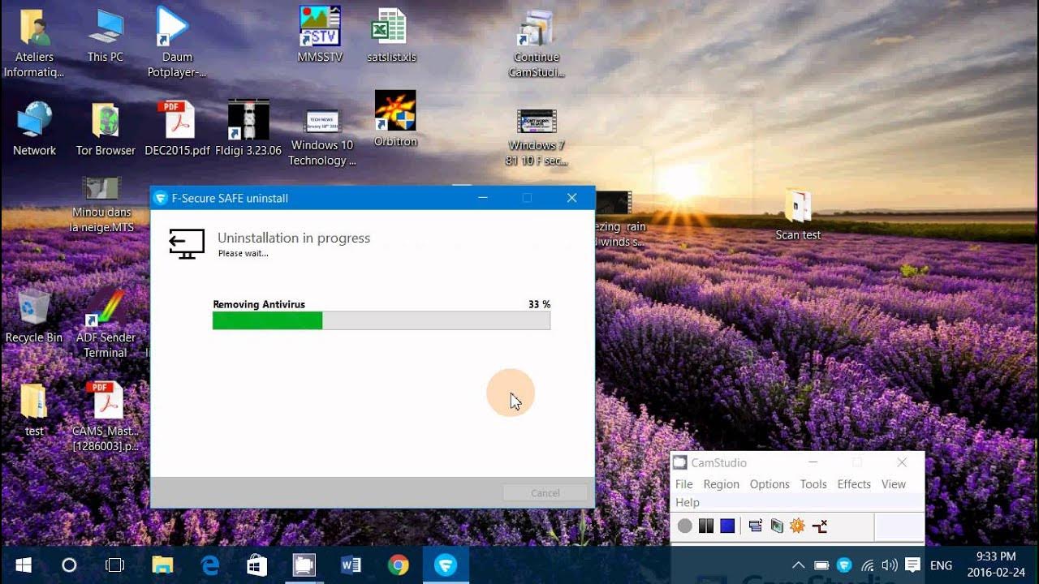Click the Removing Antivirus progress bar
The width and height of the screenshot is (1039, 584).
coord(382,321)
